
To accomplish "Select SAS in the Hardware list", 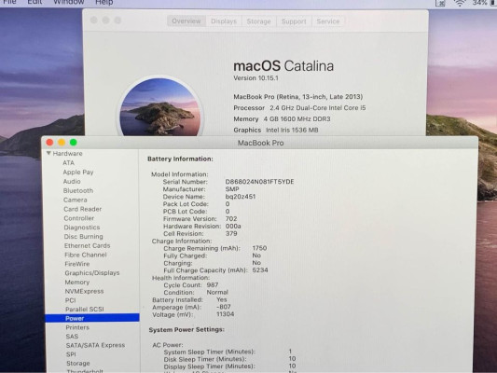I will [72, 337].
